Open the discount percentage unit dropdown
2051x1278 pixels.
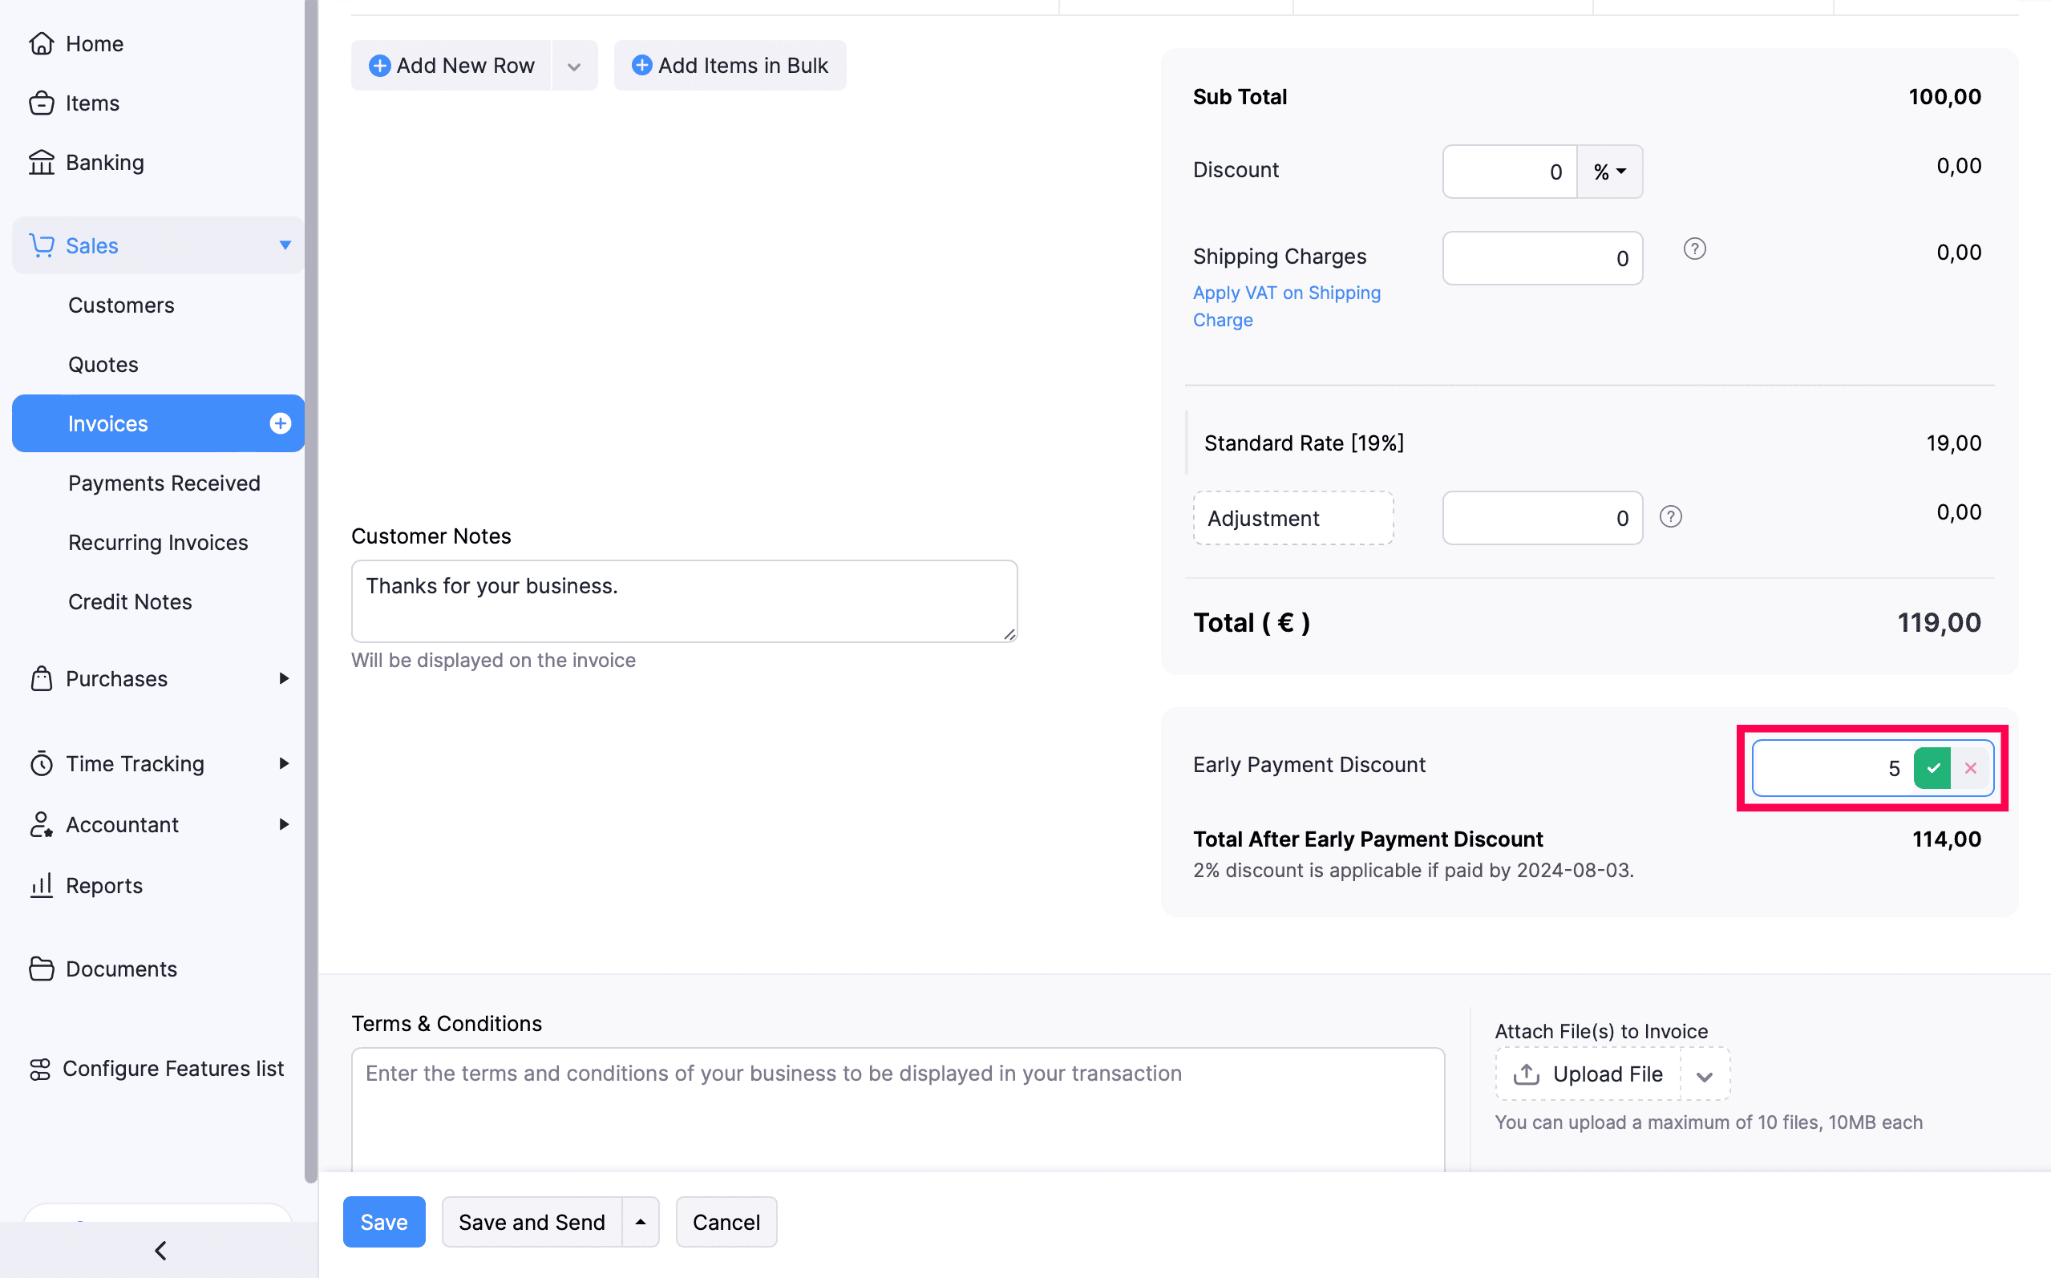click(x=1609, y=172)
